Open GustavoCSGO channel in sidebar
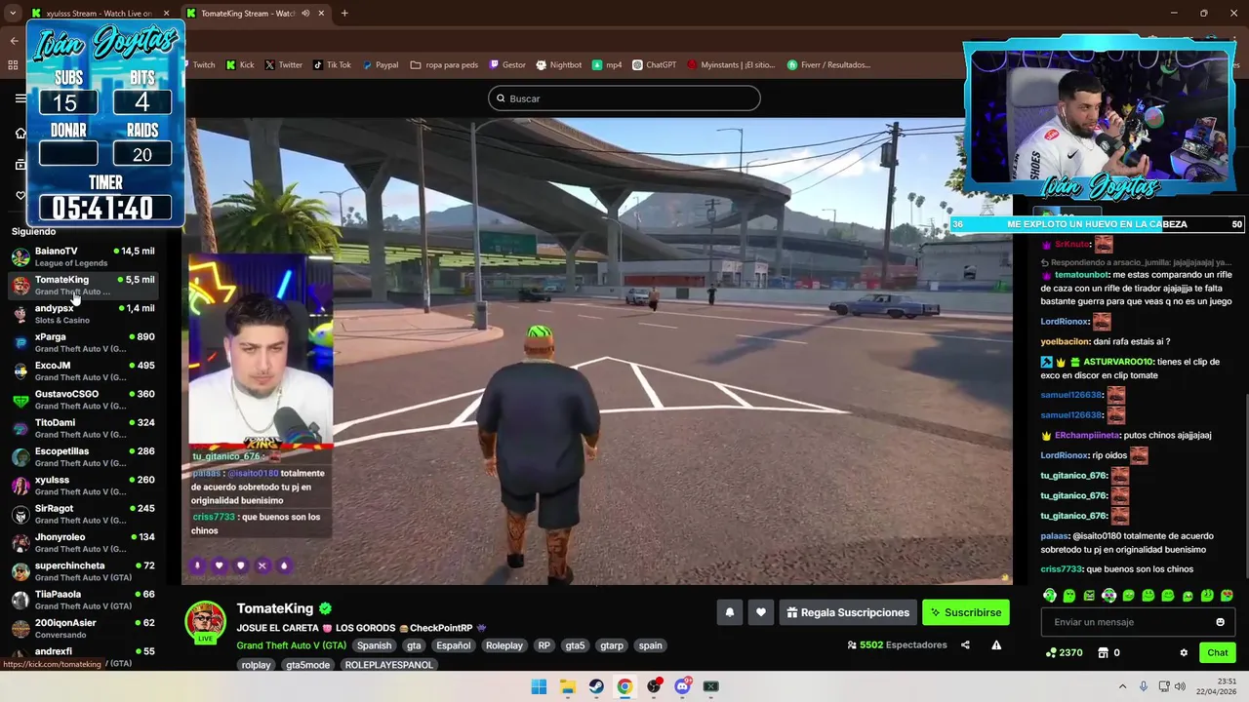 click(83, 400)
